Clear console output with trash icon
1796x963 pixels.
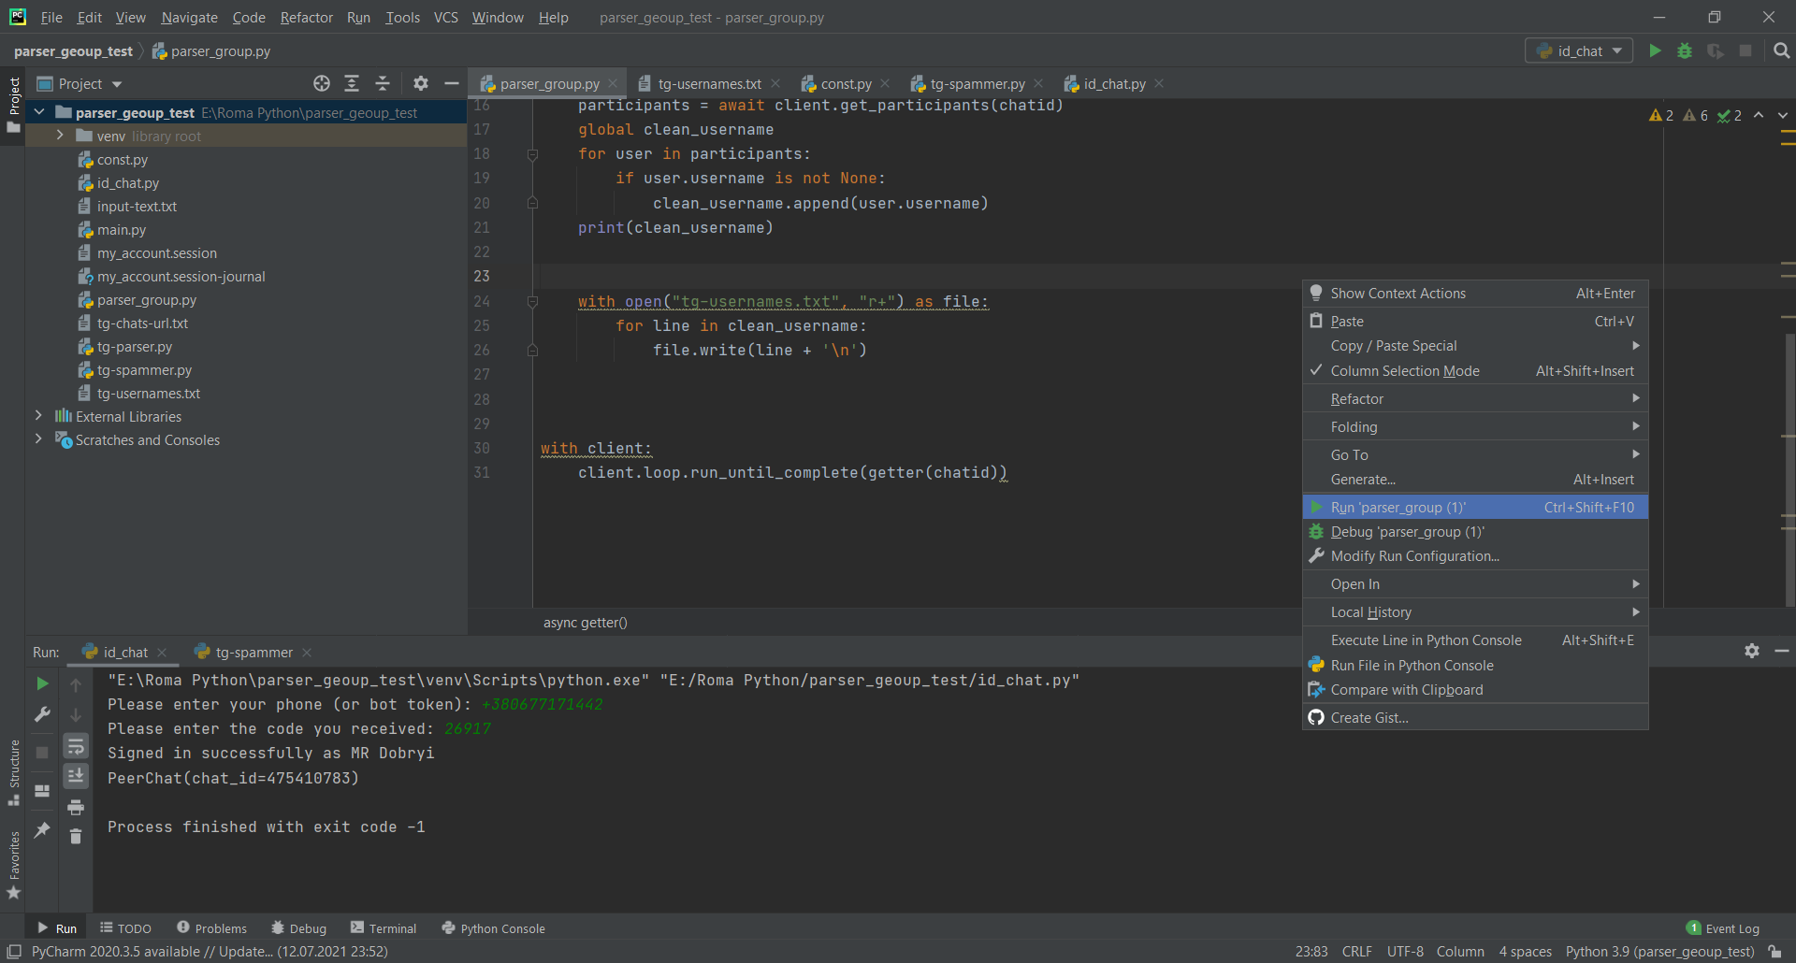click(x=76, y=836)
